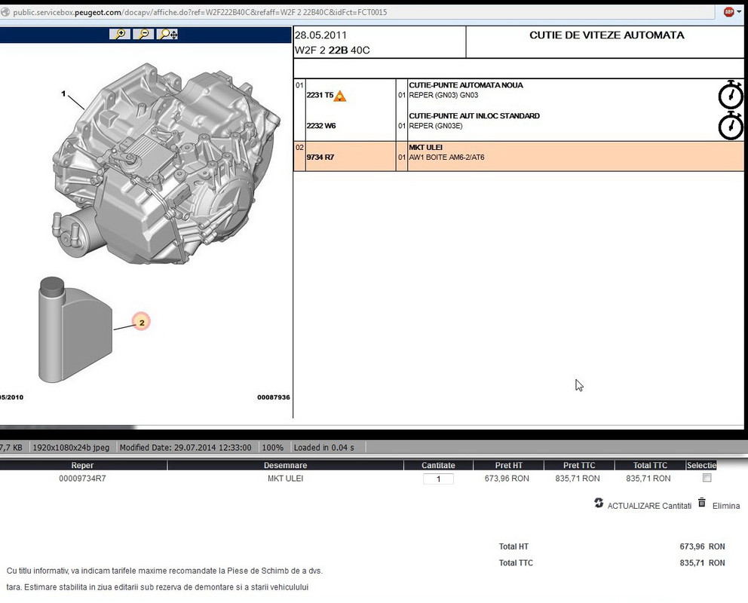
Task: Click the Selectie column header
Action: click(701, 465)
